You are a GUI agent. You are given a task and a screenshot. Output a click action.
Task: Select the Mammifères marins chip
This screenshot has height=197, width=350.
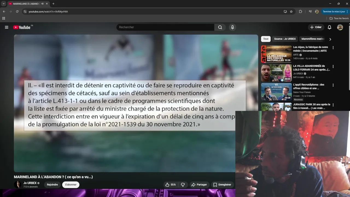(x=313, y=39)
